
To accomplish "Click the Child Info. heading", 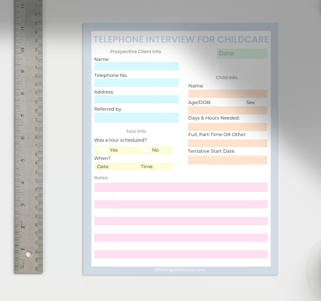I will click(227, 77).
